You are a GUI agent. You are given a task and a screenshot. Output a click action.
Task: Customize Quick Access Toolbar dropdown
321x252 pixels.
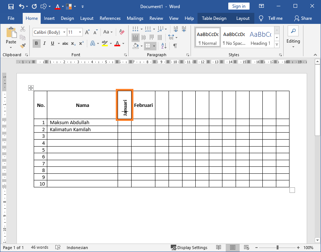pyautogui.click(x=82, y=7)
